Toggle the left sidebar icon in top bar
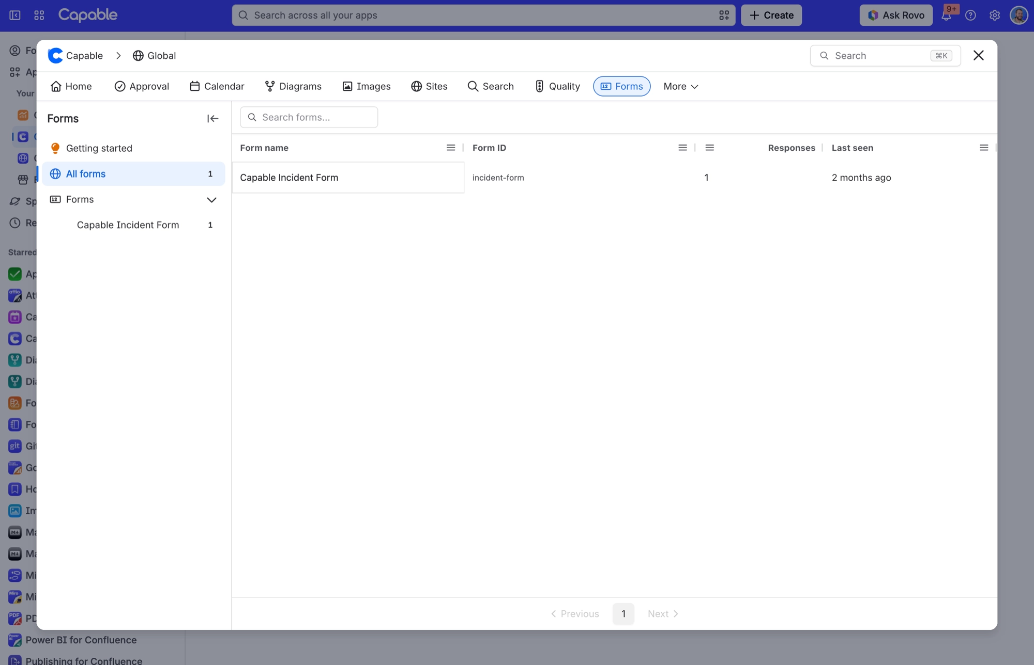Viewport: 1034px width, 665px height. coord(15,15)
